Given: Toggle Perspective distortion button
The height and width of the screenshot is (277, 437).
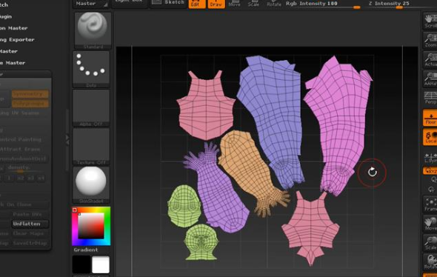Looking at the screenshot, I should [430, 98].
